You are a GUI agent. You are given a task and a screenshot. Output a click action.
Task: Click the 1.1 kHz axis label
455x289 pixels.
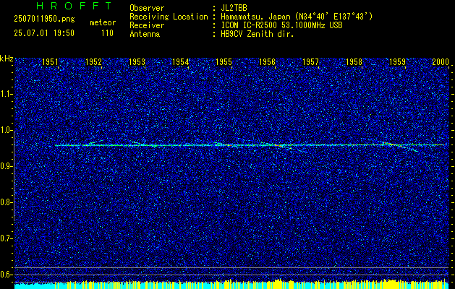[x=6, y=94]
